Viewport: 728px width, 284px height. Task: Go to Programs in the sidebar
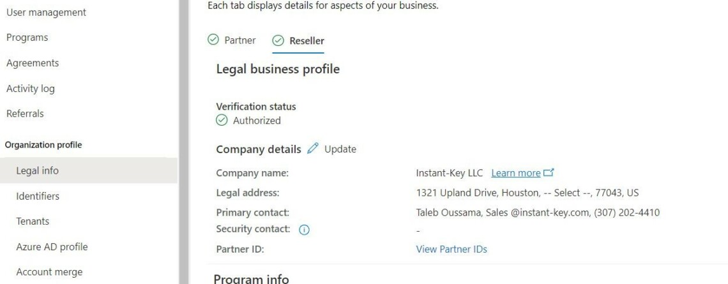click(27, 38)
